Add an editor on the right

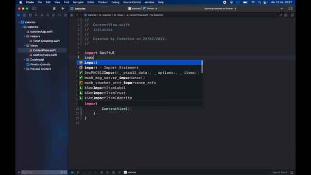(x=293, y=15)
